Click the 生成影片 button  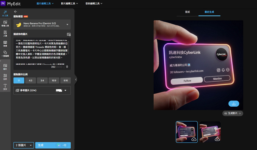[x=233, y=113]
